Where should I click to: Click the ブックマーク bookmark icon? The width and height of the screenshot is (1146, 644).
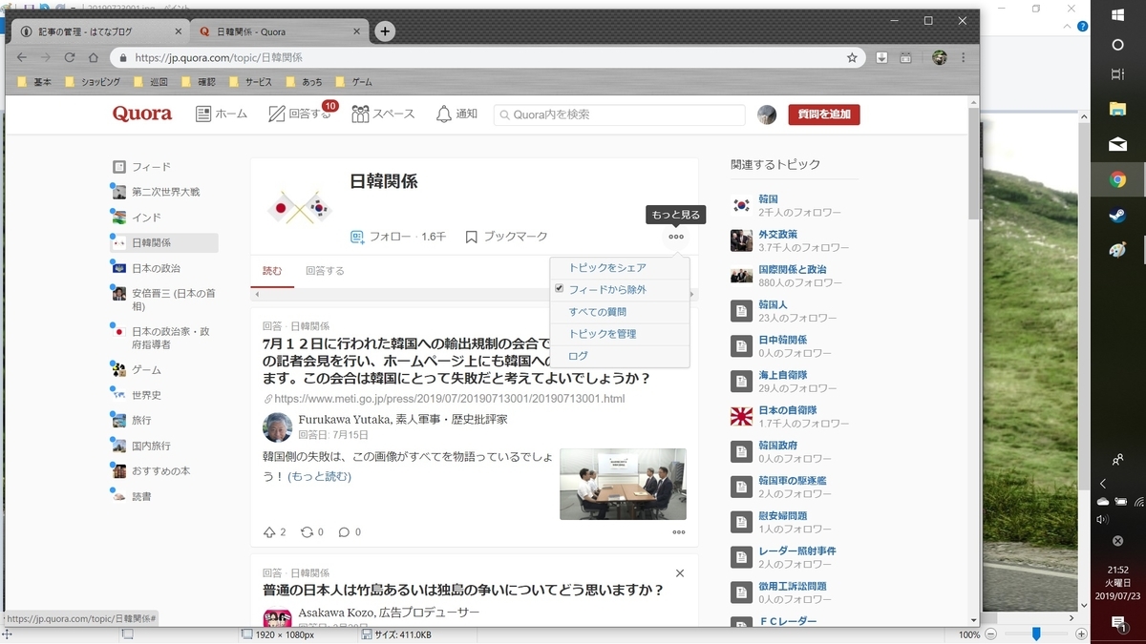tap(472, 237)
